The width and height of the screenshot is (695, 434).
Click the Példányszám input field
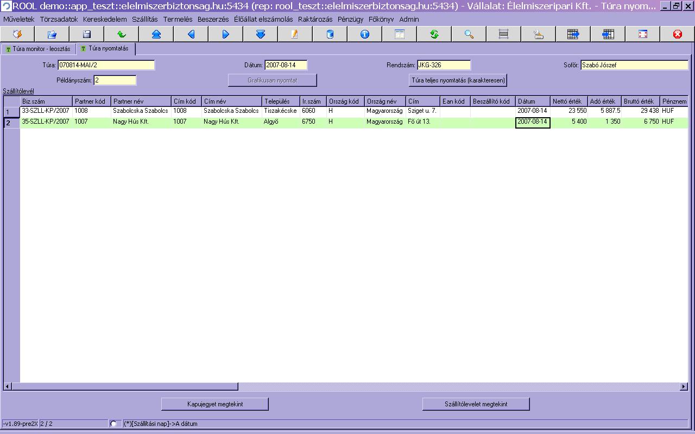[x=115, y=80]
